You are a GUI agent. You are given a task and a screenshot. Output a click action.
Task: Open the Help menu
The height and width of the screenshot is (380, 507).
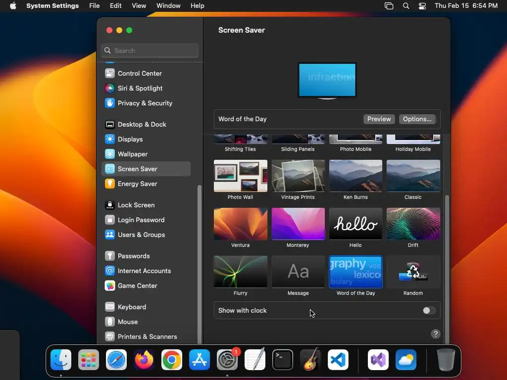coord(197,6)
